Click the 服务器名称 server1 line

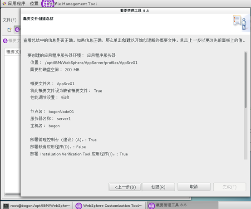tap(50, 119)
